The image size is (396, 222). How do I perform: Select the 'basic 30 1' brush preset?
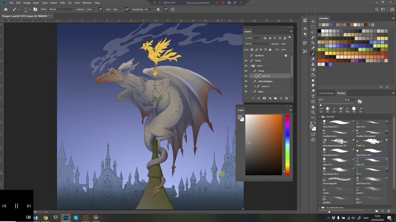pos(338,162)
